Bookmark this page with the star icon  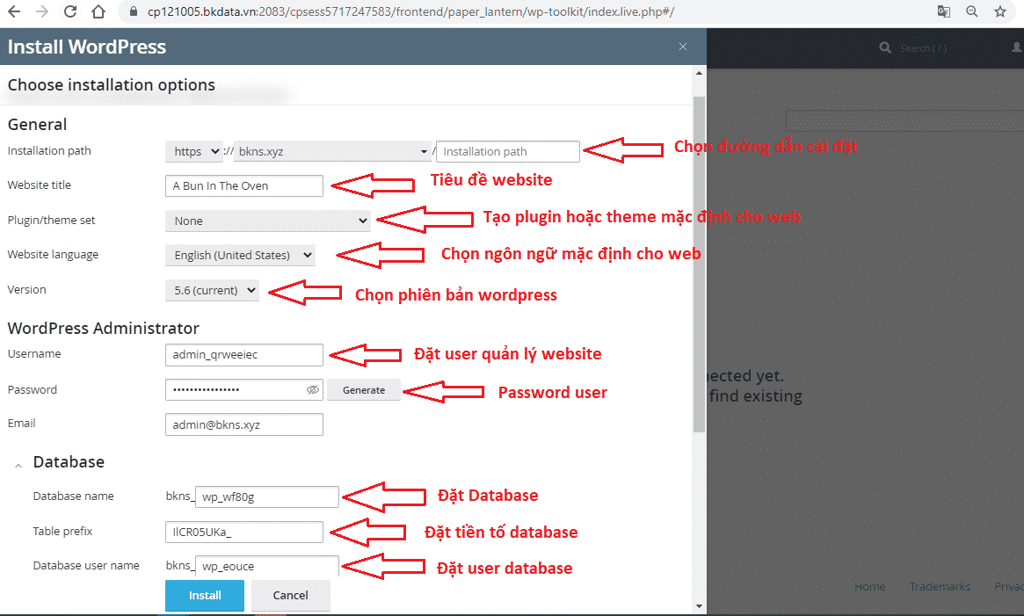click(x=1000, y=11)
